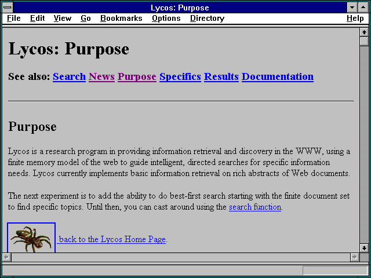Maximize the Lycos: Purpose window

point(363,8)
